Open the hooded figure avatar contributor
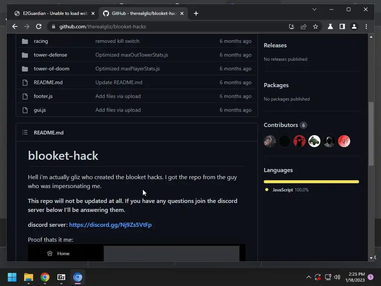The height and width of the screenshot is (286, 381). pos(329,141)
